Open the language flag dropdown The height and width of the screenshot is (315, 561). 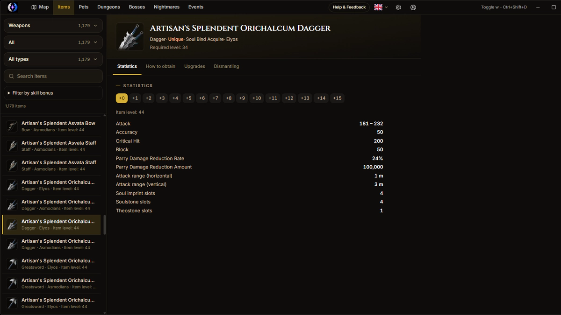[381, 7]
